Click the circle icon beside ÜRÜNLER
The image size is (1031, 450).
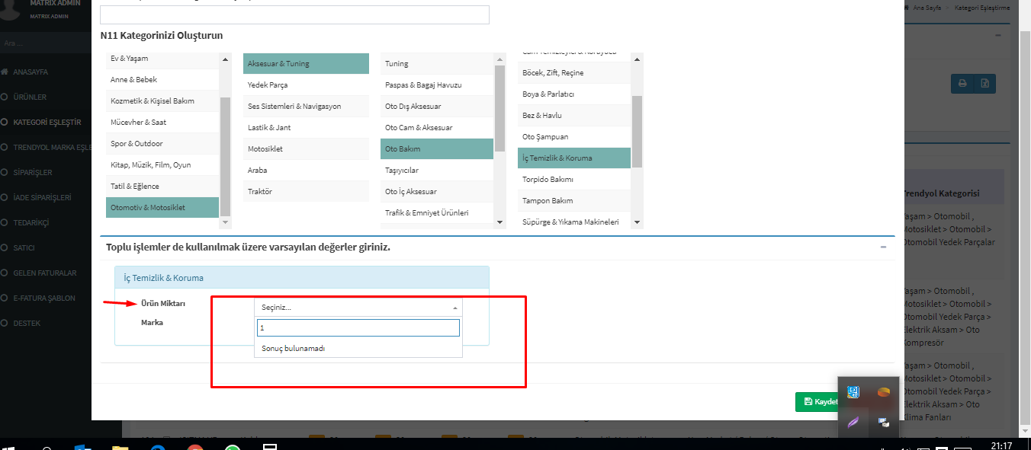(5, 97)
